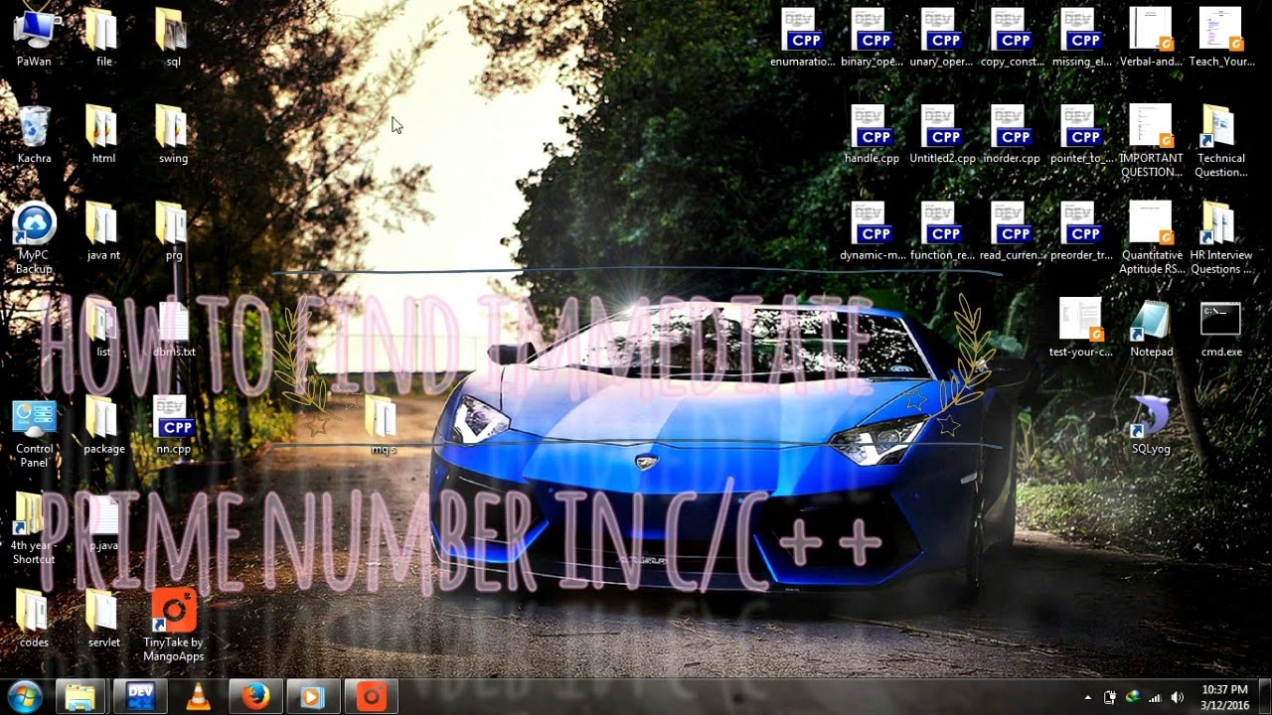Open Verbal-and... document

click(x=1151, y=38)
